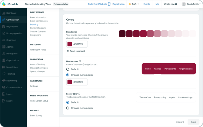Viewport: 203px width, 127px height.
Task: Click the Save button
Action: pos(193,122)
